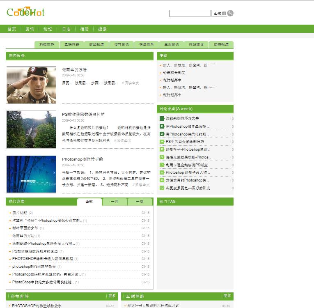The width and height of the screenshot is (314, 308).
Task: Switch to the 网站建设 category tab
Action: point(196,44)
